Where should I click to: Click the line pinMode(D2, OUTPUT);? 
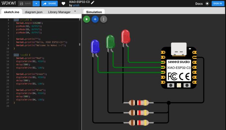29,26
